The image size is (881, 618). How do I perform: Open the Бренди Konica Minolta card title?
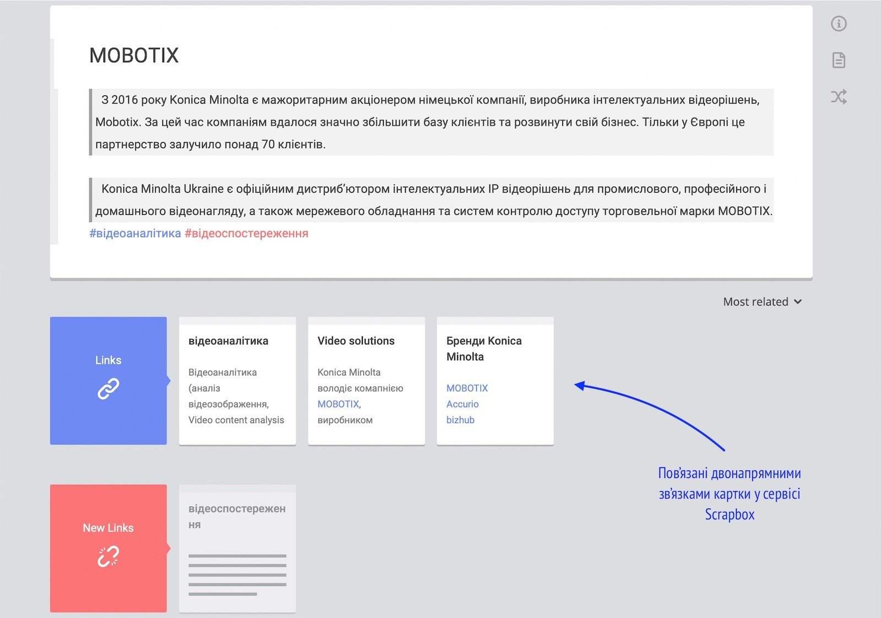(484, 349)
